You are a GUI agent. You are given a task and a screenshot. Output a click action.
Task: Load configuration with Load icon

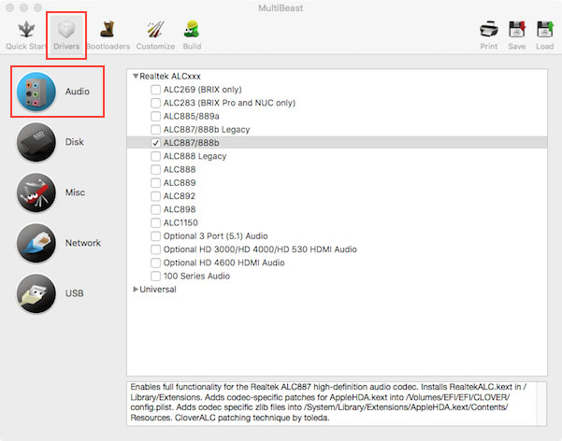coord(545,29)
